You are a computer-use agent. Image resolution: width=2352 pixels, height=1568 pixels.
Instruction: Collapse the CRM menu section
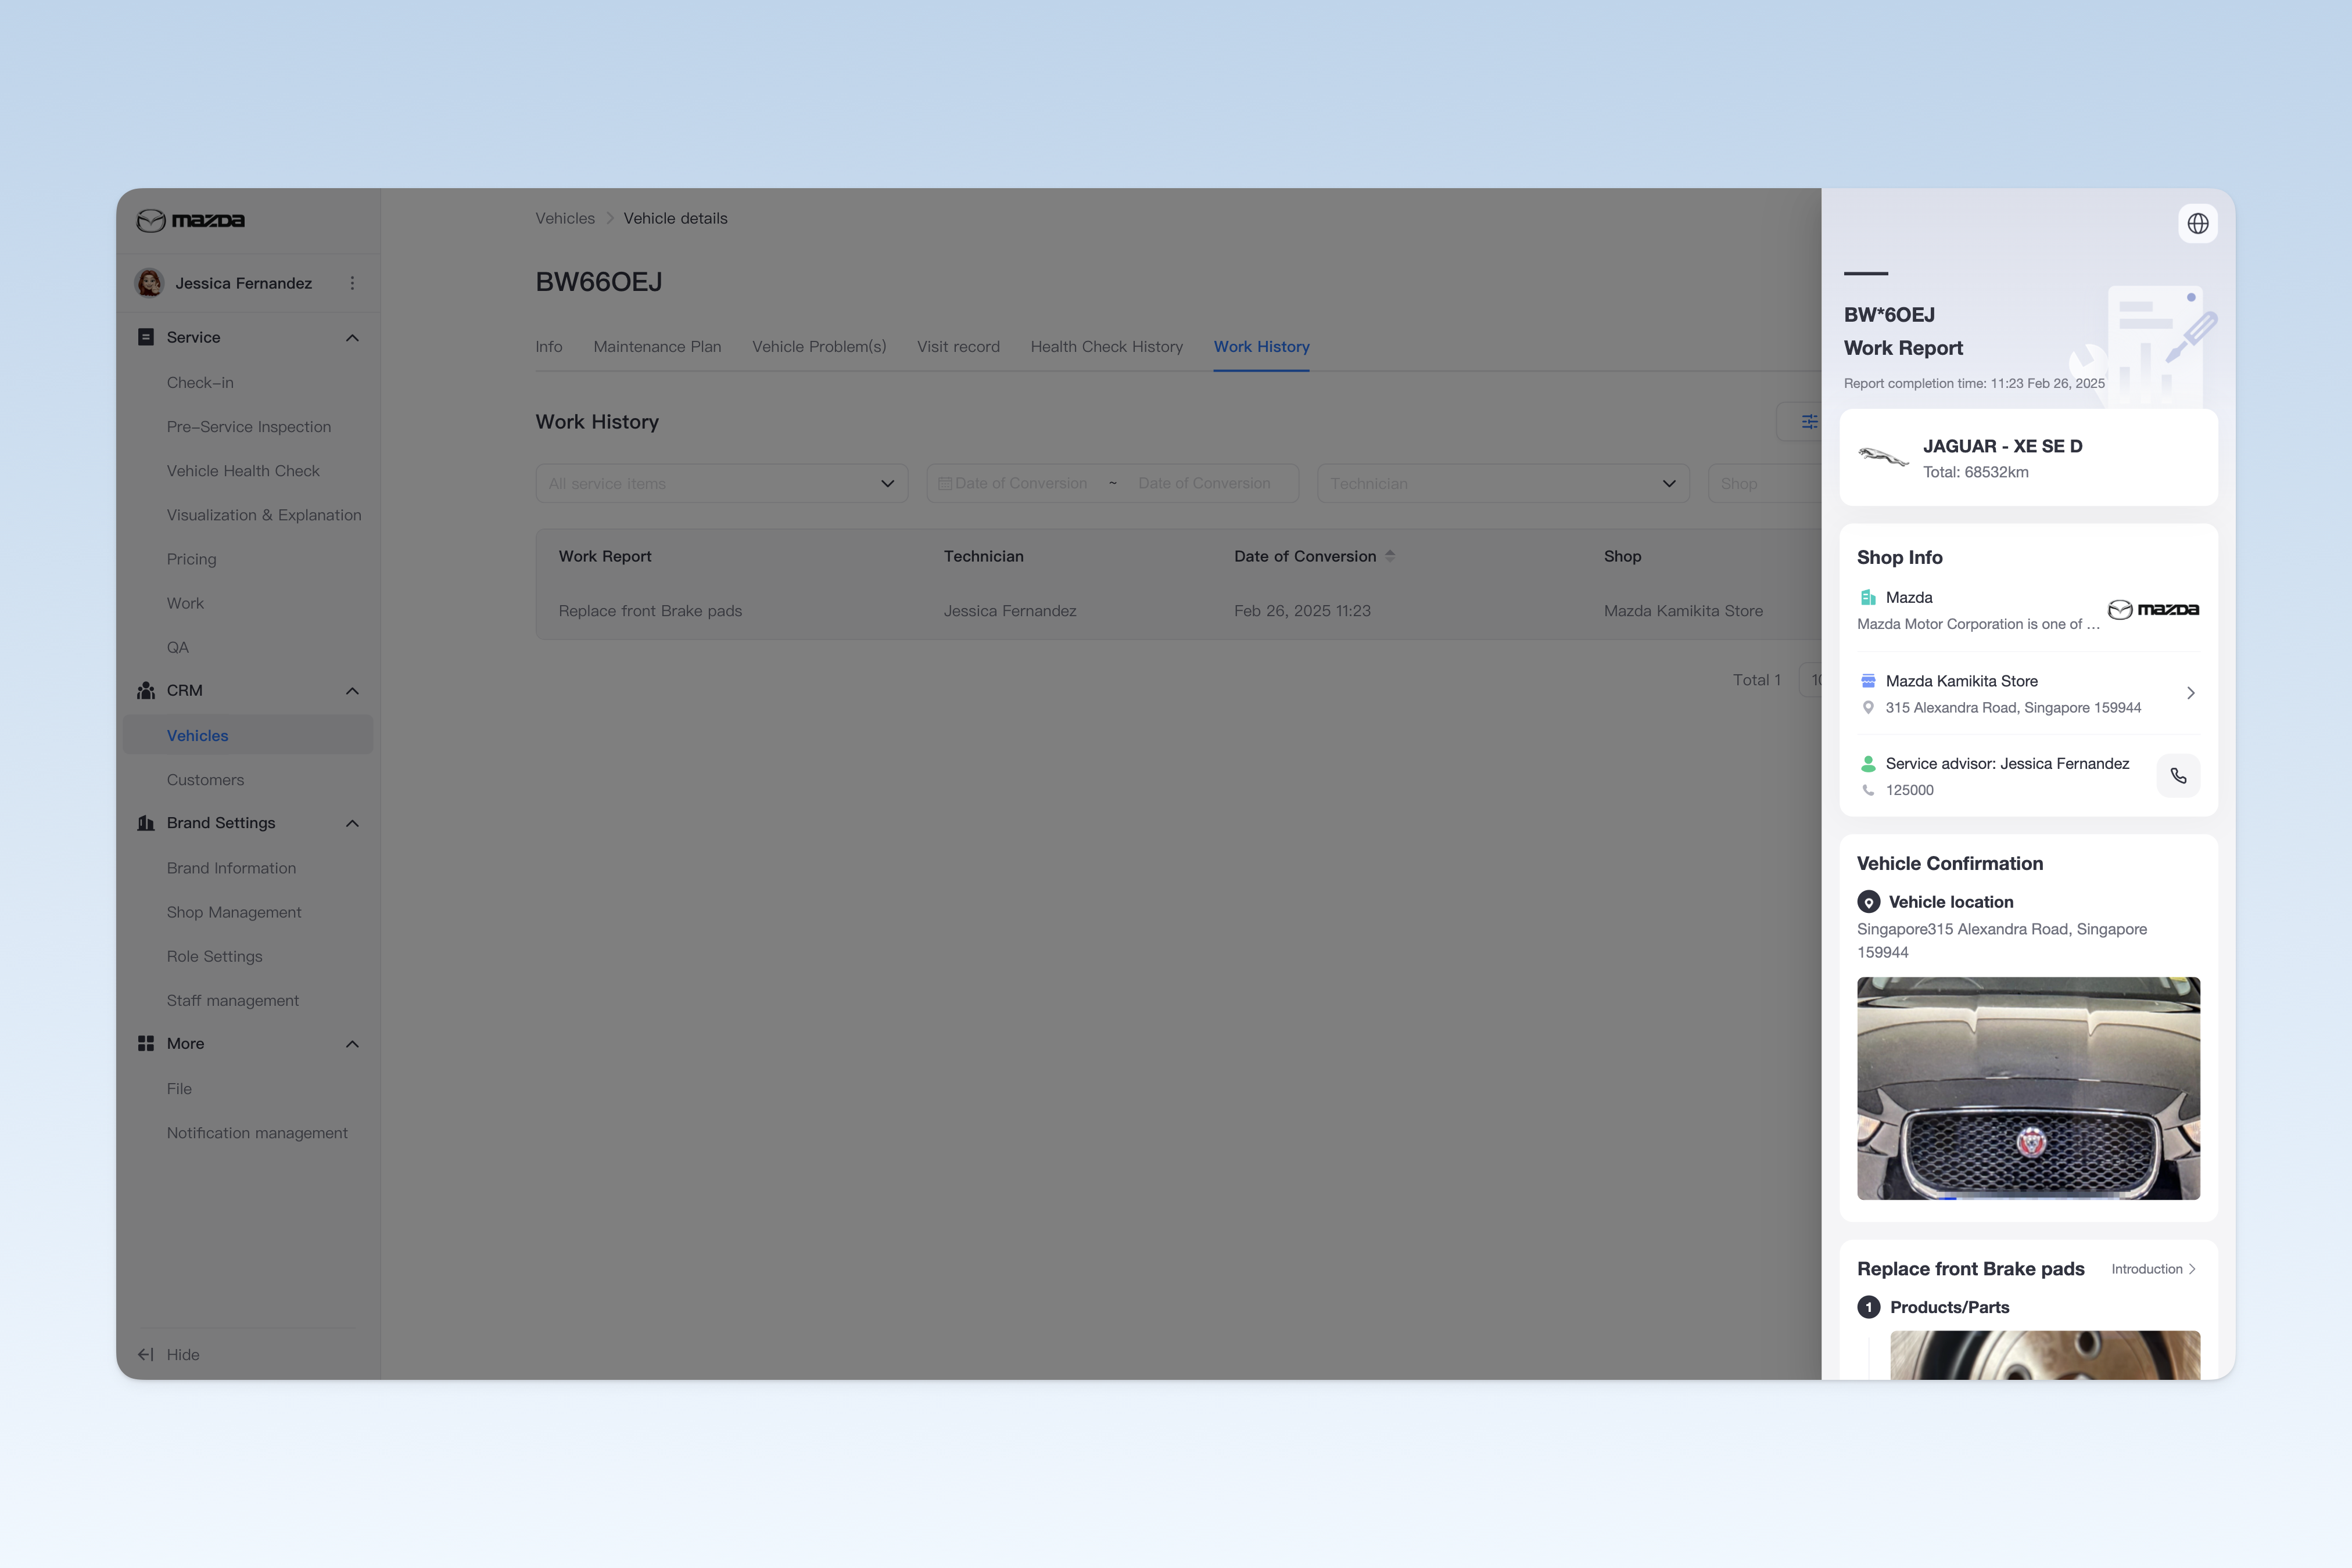pyautogui.click(x=352, y=691)
